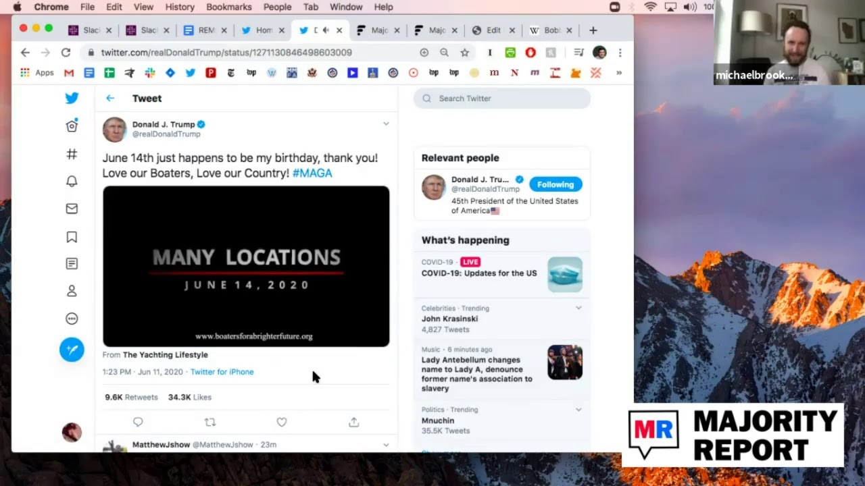This screenshot has height=486, width=865.
Task: Open Home in Twitter sidebar
Action: coord(72,126)
